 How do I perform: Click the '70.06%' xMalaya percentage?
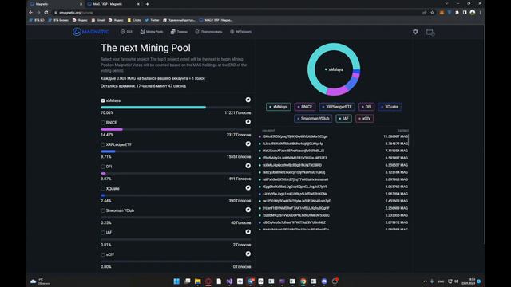107,113
